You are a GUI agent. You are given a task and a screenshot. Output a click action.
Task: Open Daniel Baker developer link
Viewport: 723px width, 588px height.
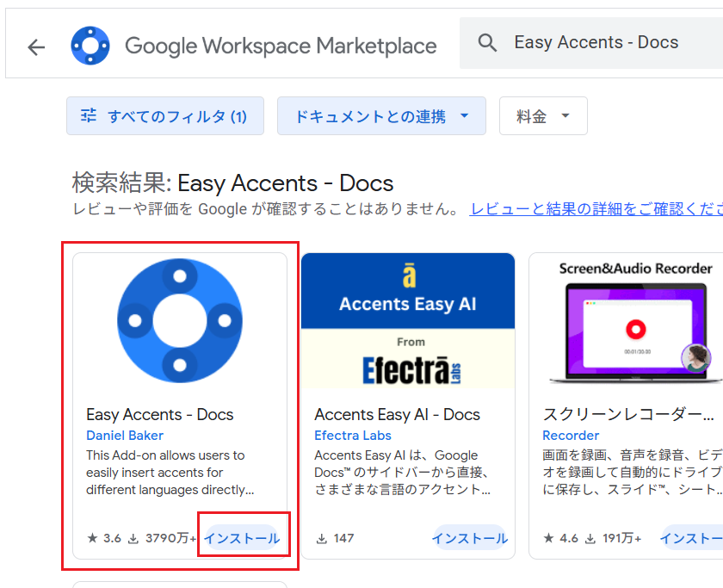pos(125,436)
